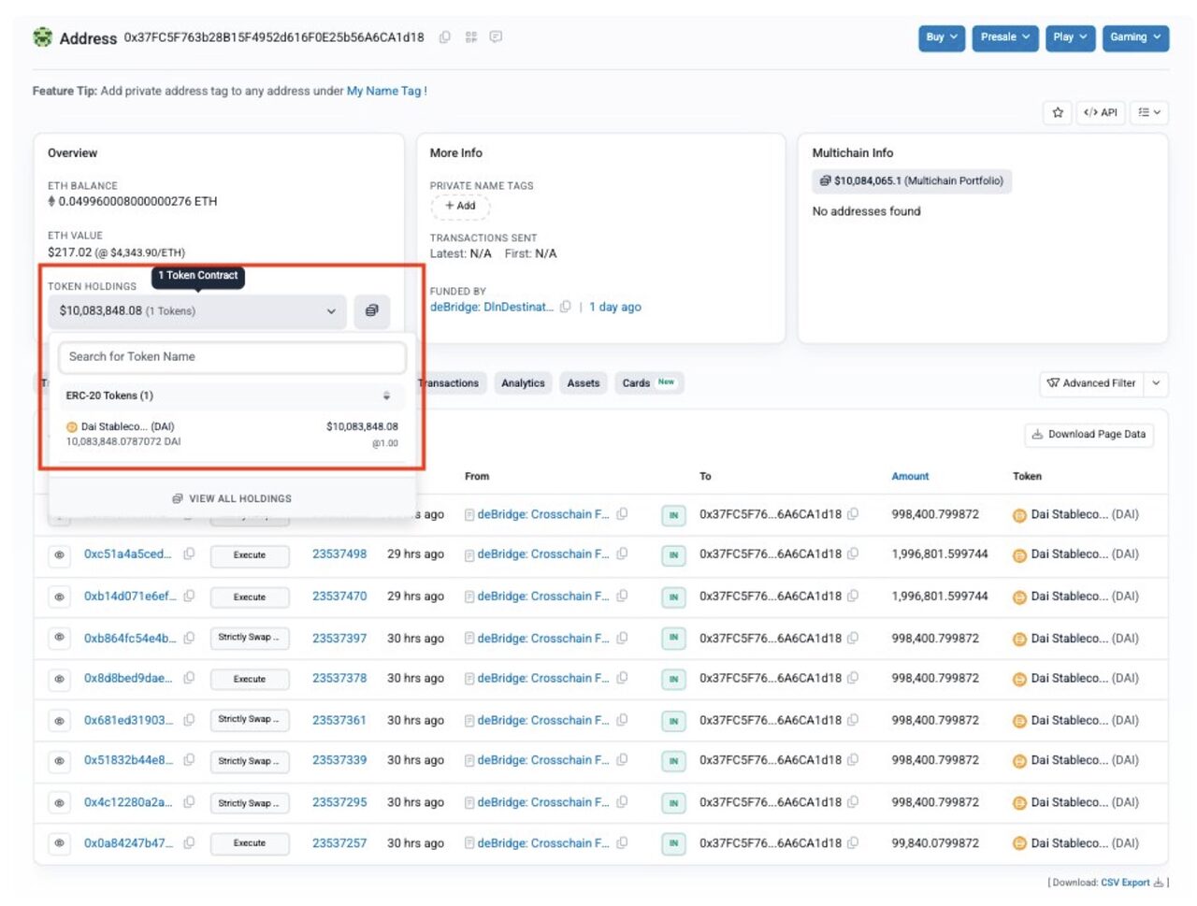Open the token holdings wallet icon button
This screenshot has width=1197, height=906.
click(371, 311)
